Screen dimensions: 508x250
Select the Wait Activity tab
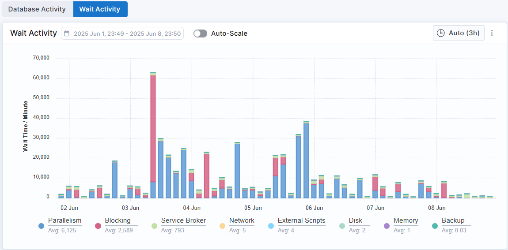[x=100, y=9]
